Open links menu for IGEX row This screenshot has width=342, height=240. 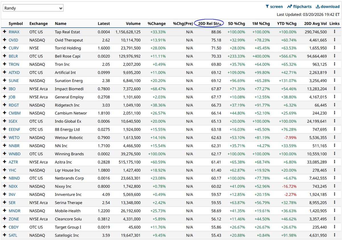tap(334, 121)
